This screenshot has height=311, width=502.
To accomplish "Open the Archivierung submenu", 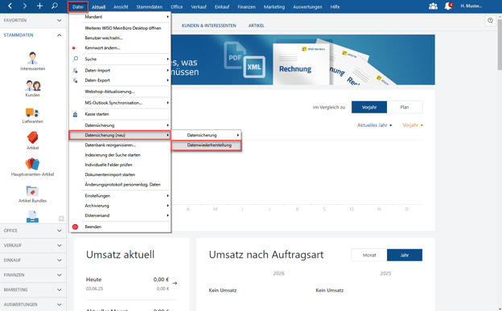I will pos(120,206).
